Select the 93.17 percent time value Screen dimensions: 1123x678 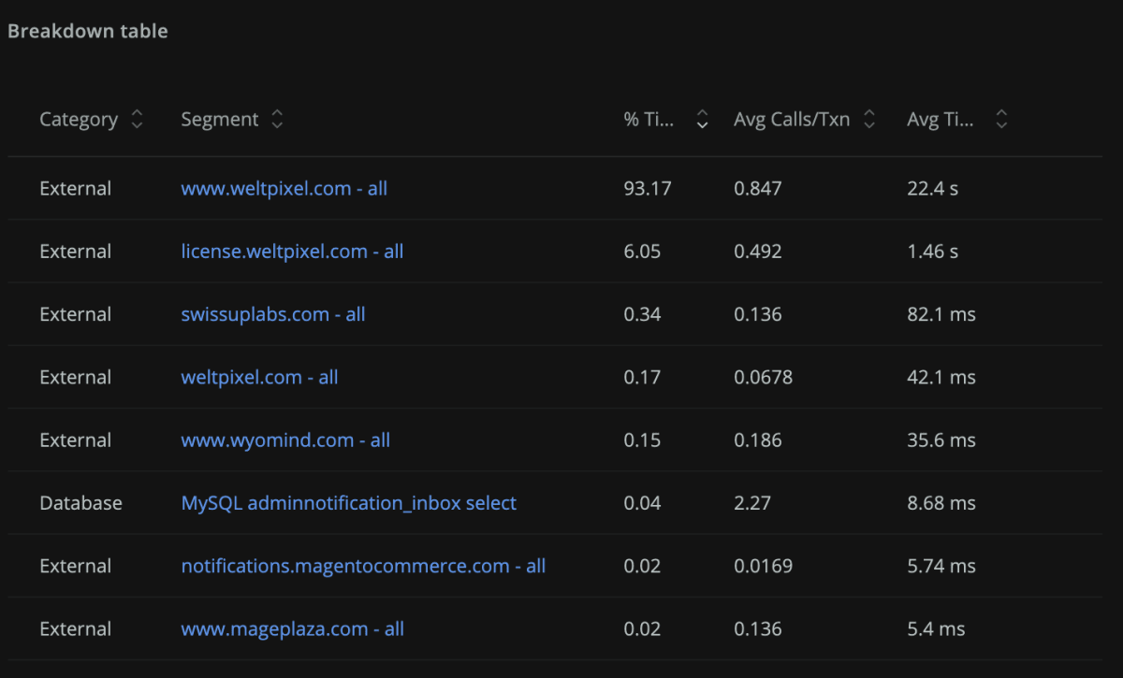coord(648,189)
